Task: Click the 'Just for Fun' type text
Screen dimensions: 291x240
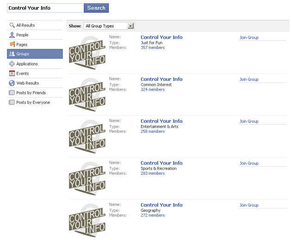Action: coord(152,42)
